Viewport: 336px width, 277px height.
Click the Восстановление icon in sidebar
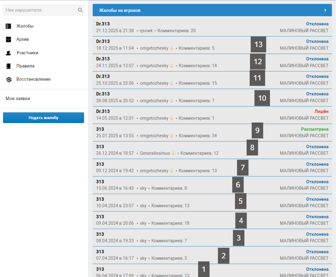coord(9,80)
